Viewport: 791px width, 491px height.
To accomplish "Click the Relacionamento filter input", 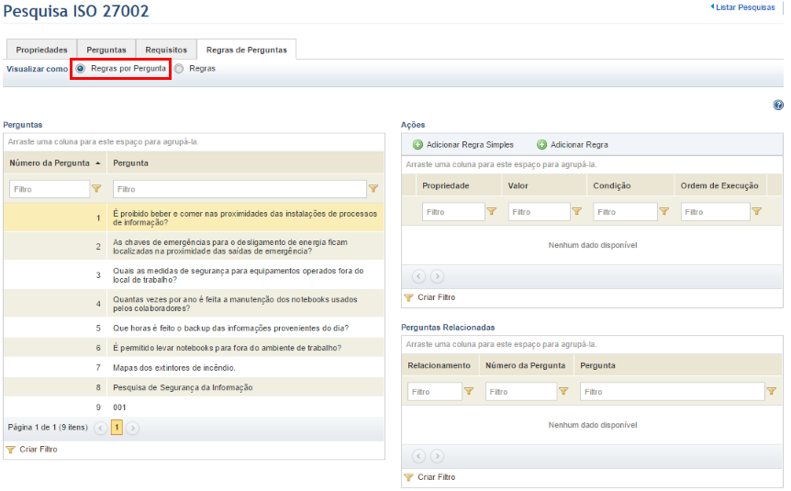I will pyautogui.click(x=435, y=392).
